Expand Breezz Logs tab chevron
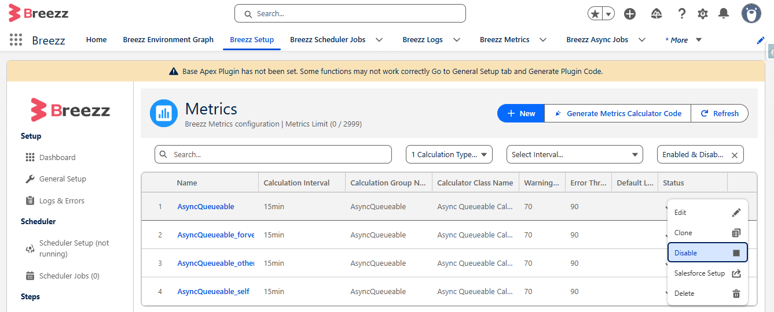Image resolution: width=774 pixels, height=312 pixels. point(457,40)
